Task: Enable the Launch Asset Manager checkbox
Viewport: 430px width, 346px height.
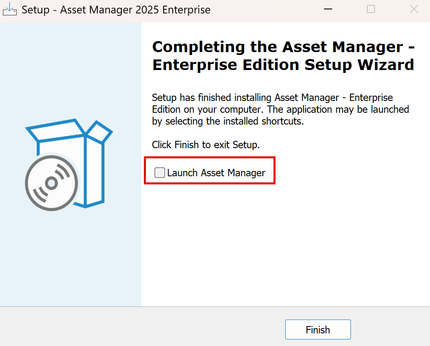Action: [160, 173]
